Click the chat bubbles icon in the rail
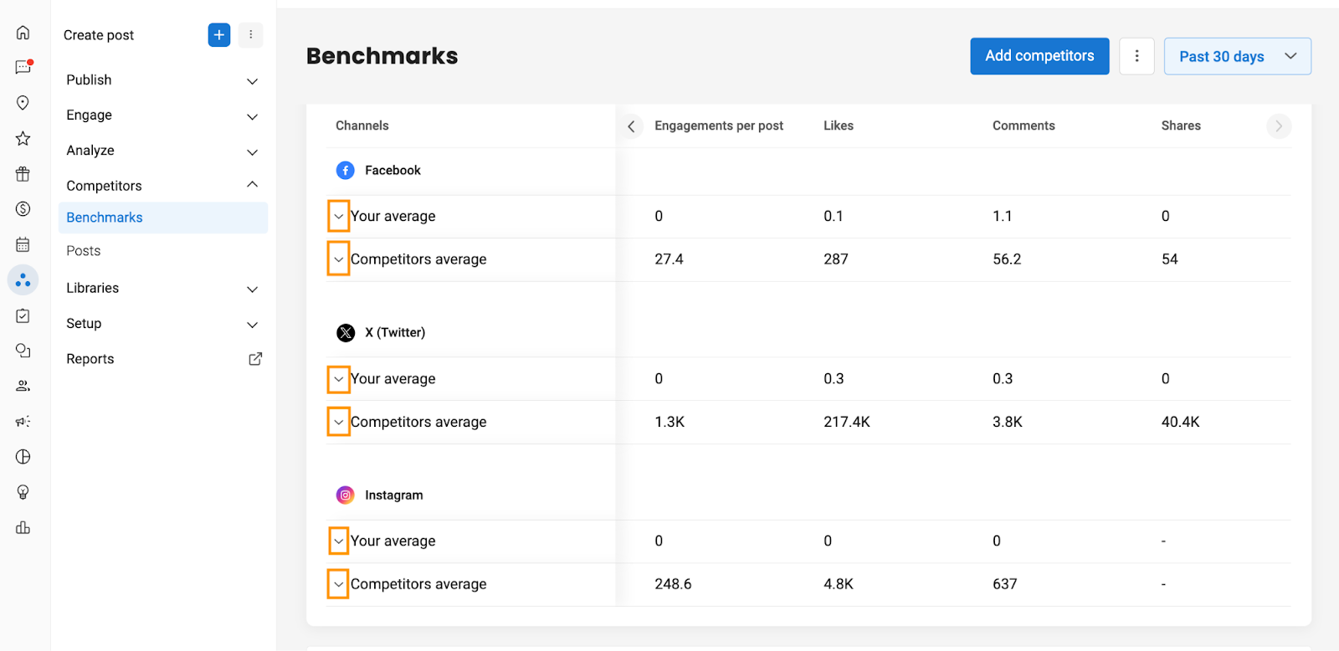The image size is (1339, 651). [23, 351]
